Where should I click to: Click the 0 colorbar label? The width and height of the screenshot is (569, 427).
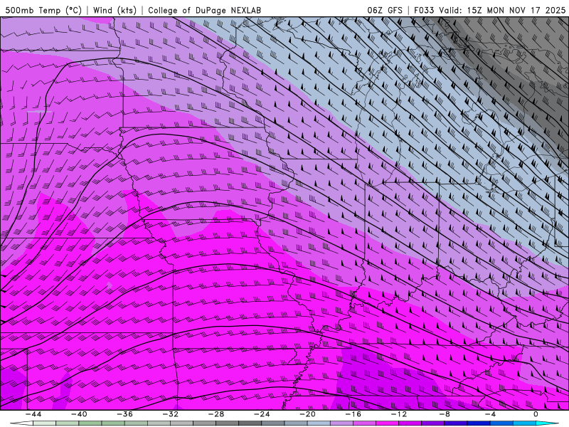(x=536, y=414)
